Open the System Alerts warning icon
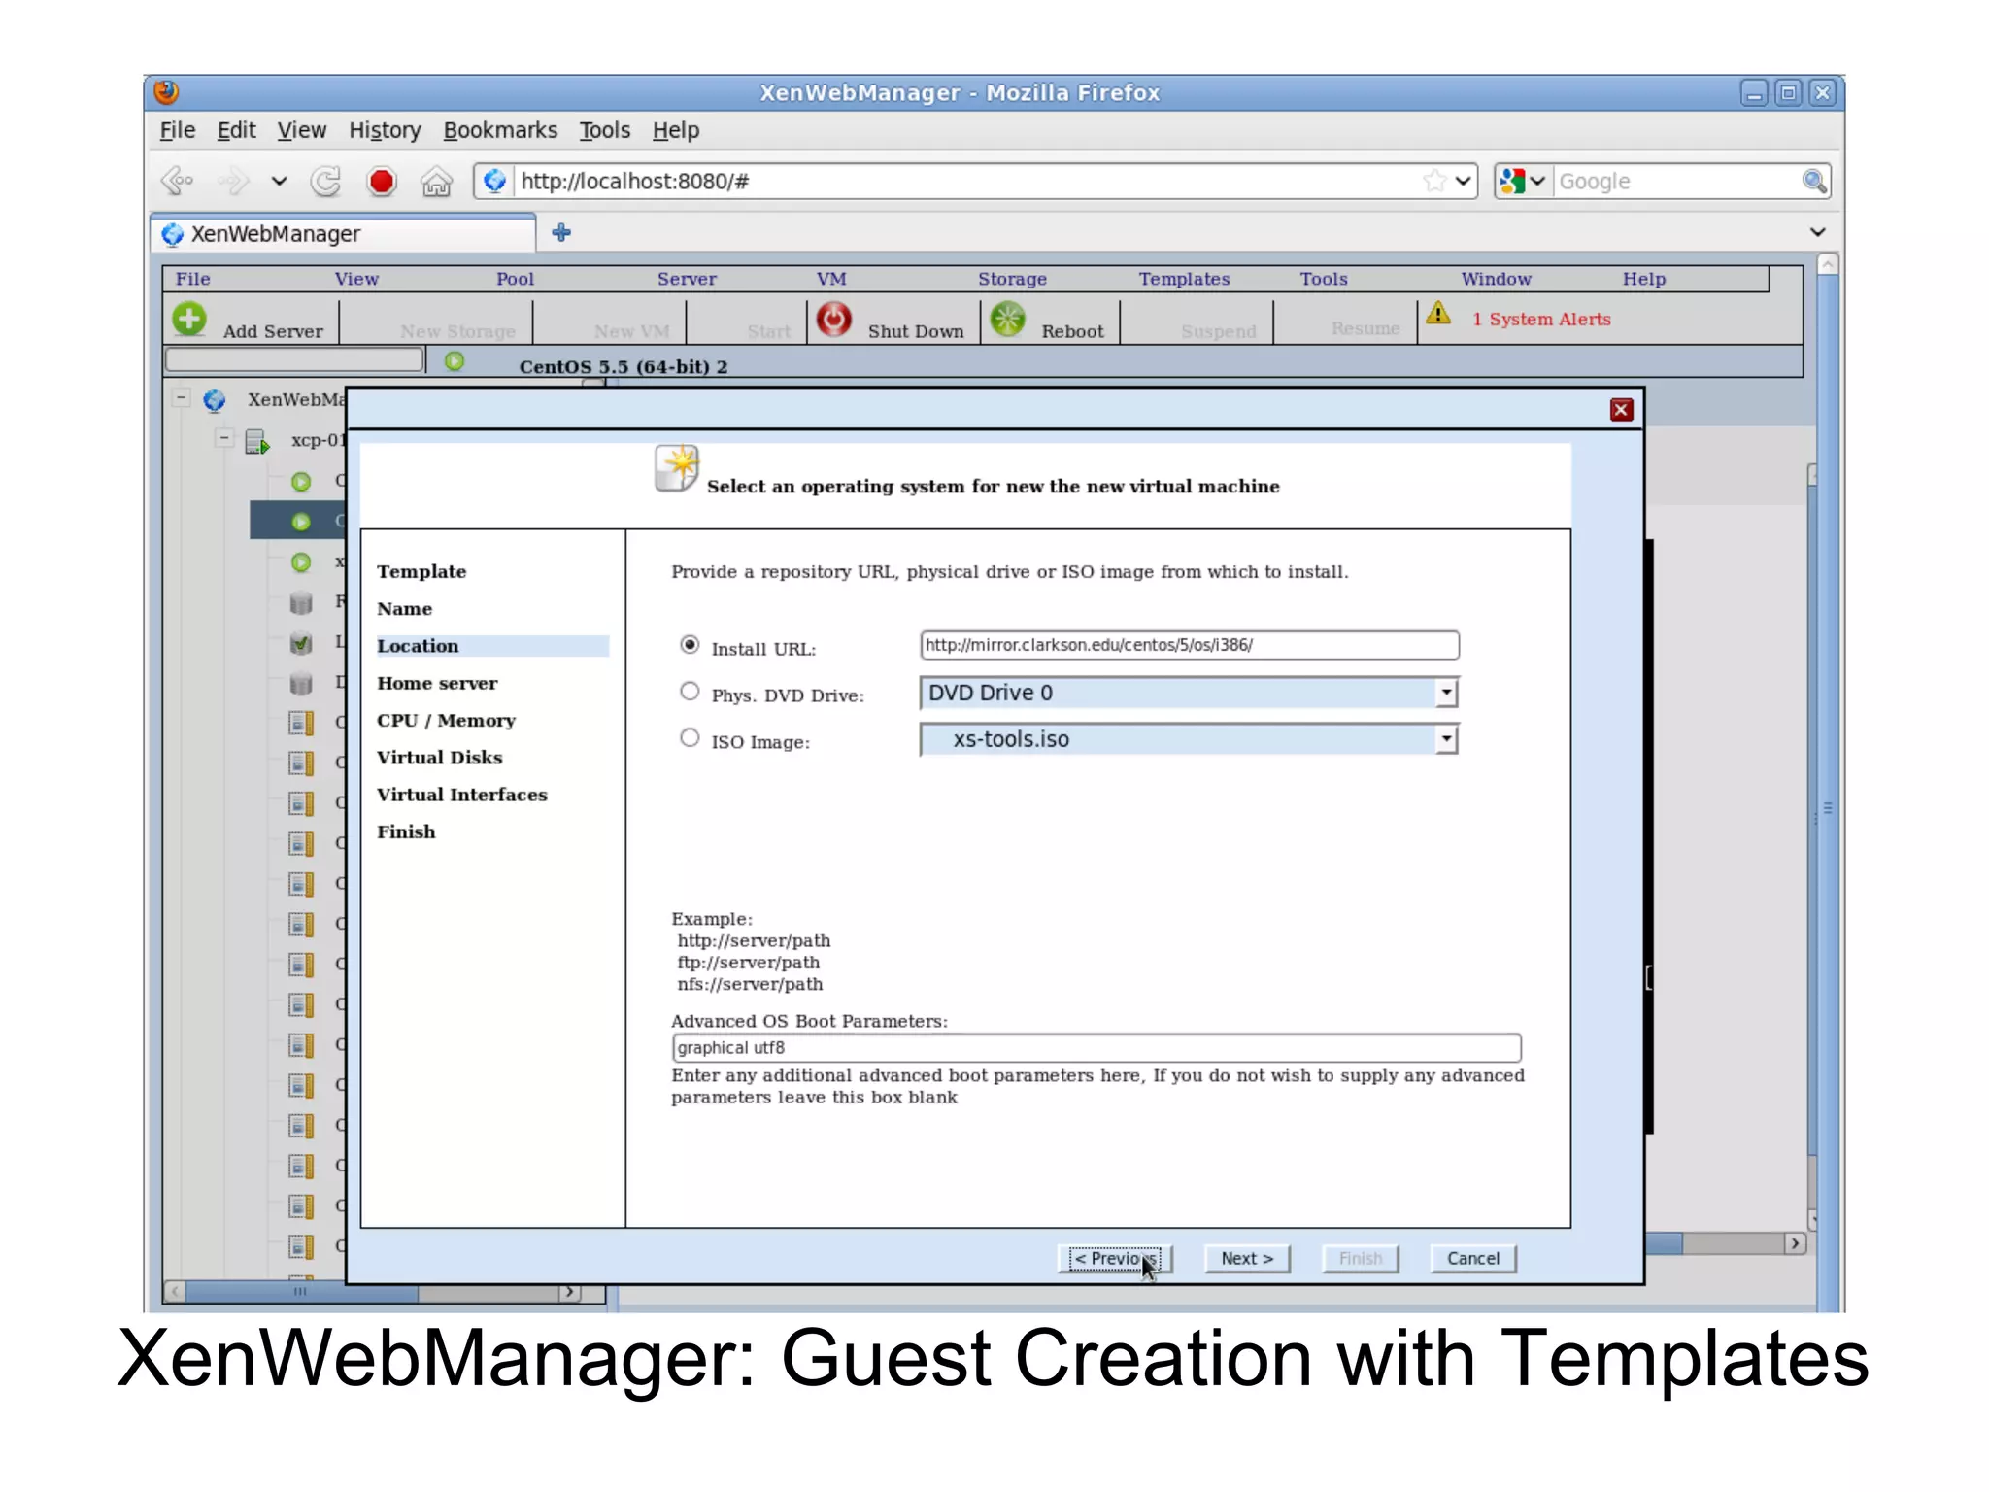 pyautogui.click(x=1438, y=314)
